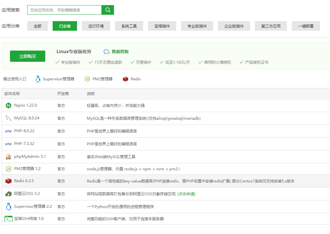The width and height of the screenshot is (330, 234).
Task: Click the Linux专业版优势 heading
Action: point(74,52)
